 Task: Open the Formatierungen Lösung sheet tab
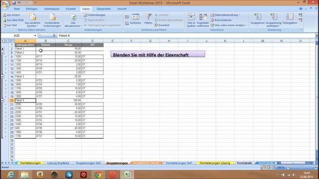point(215,163)
